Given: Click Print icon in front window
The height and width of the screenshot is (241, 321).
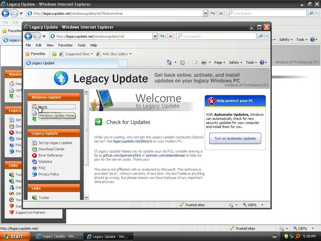Looking at the screenshot, I should tap(204, 62).
